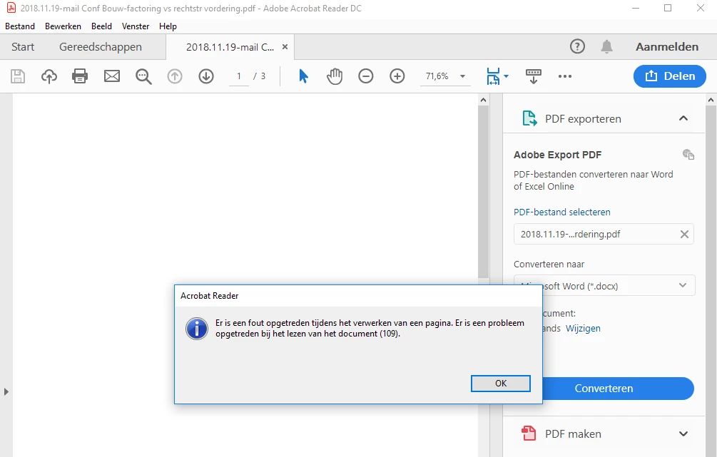
Task: Zoom in with plus icon
Action: pos(397,76)
